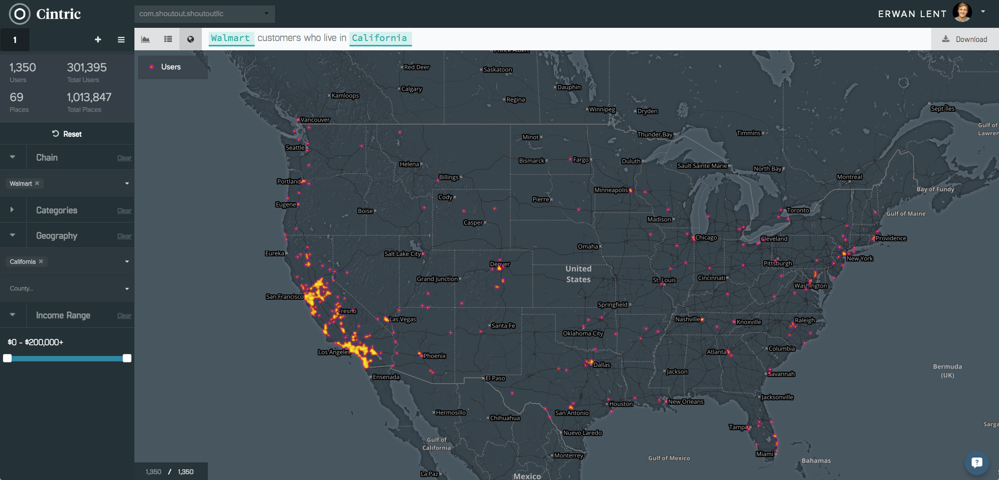This screenshot has width=999, height=480.
Task: Click the Denver map label
Action: [x=500, y=264]
